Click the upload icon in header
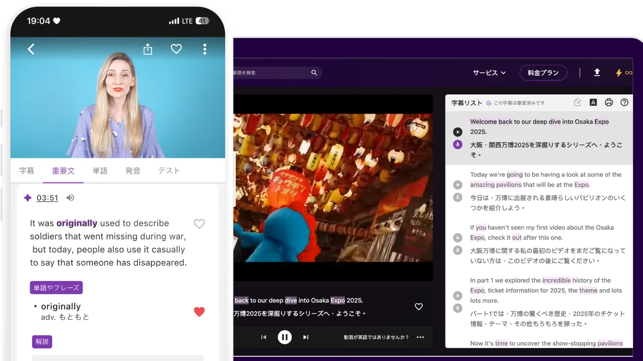The image size is (643, 361). pos(597,72)
